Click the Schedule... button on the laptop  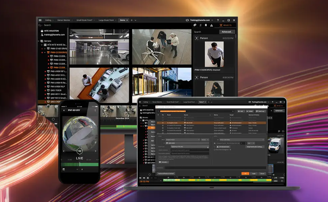click(164, 162)
